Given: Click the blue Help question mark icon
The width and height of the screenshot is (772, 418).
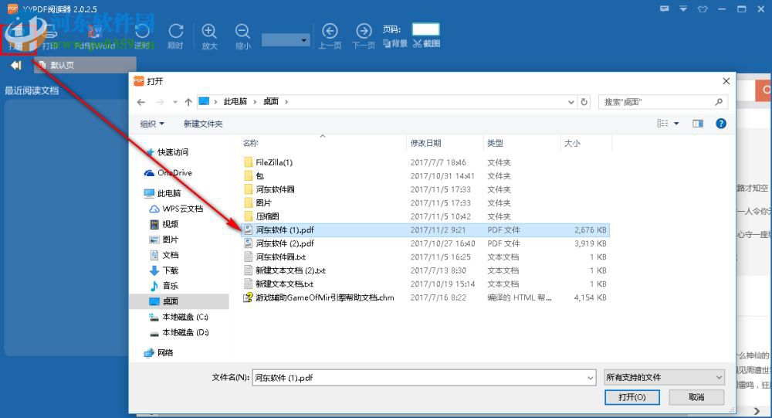Looking at the screenshot, I should pyautogui.click(x=721, y=124).
